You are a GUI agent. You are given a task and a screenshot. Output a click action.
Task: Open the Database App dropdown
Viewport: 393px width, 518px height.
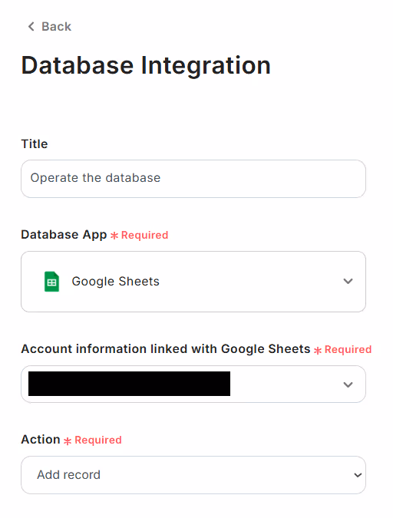pos(193,282)
